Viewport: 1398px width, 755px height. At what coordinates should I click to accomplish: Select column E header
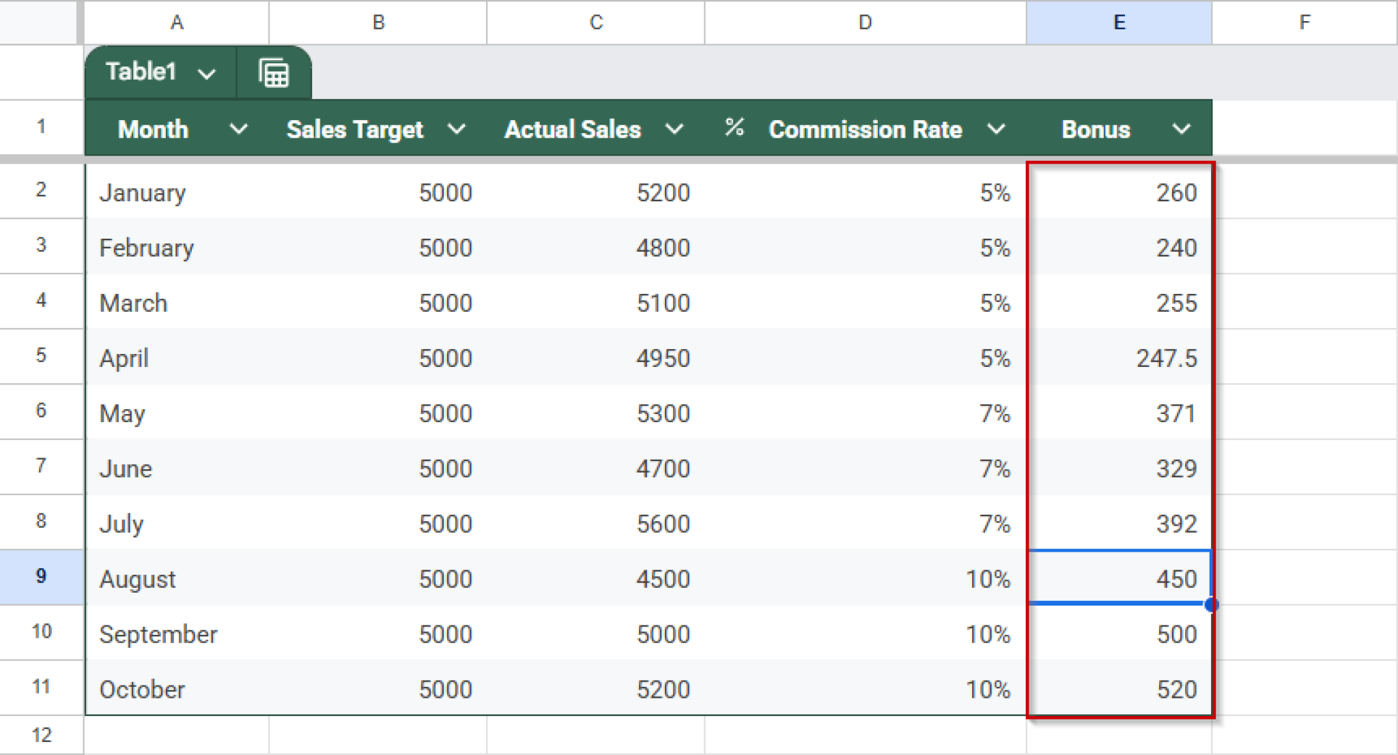(1118, 22)
